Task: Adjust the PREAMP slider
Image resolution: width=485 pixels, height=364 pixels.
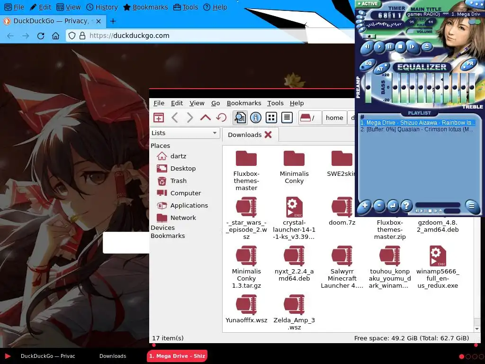Action: [x=368, y=88]
